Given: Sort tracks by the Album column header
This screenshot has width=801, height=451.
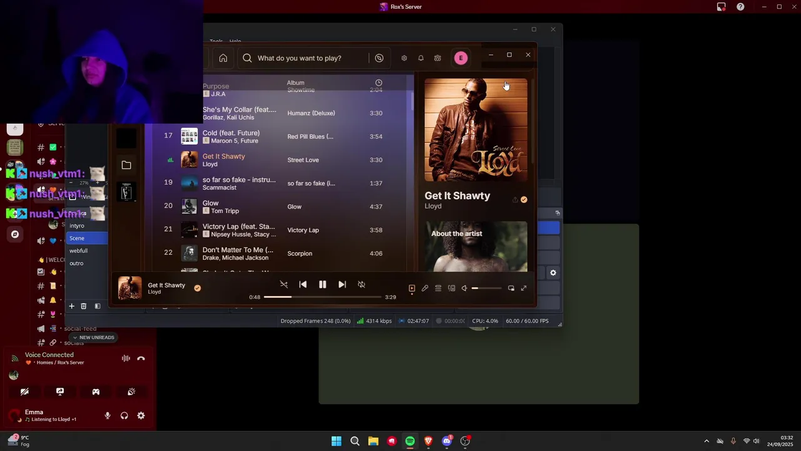Looking at the screenshot, I should [295, 83].
